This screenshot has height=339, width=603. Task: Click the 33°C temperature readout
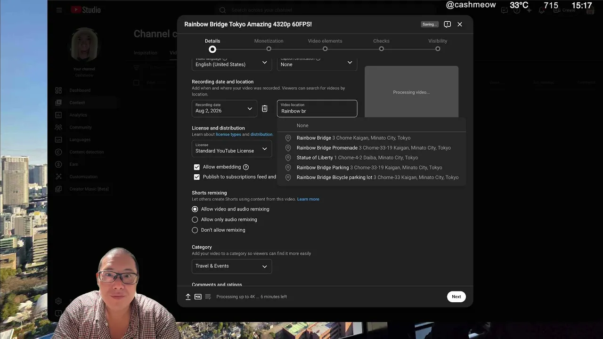click(x=519, y=5)
